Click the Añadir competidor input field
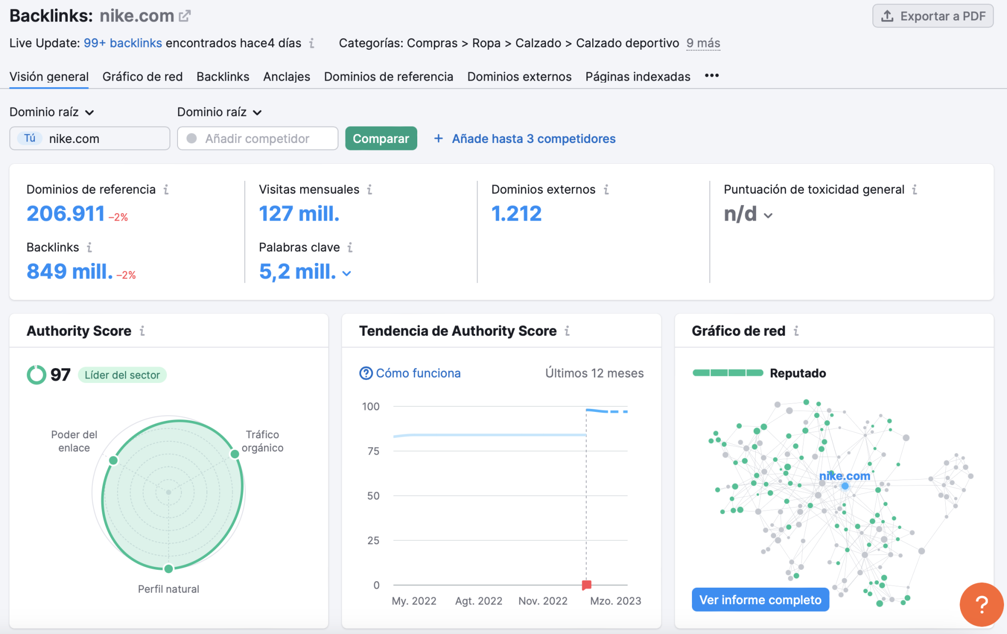1007x634 pixels. 257,138
